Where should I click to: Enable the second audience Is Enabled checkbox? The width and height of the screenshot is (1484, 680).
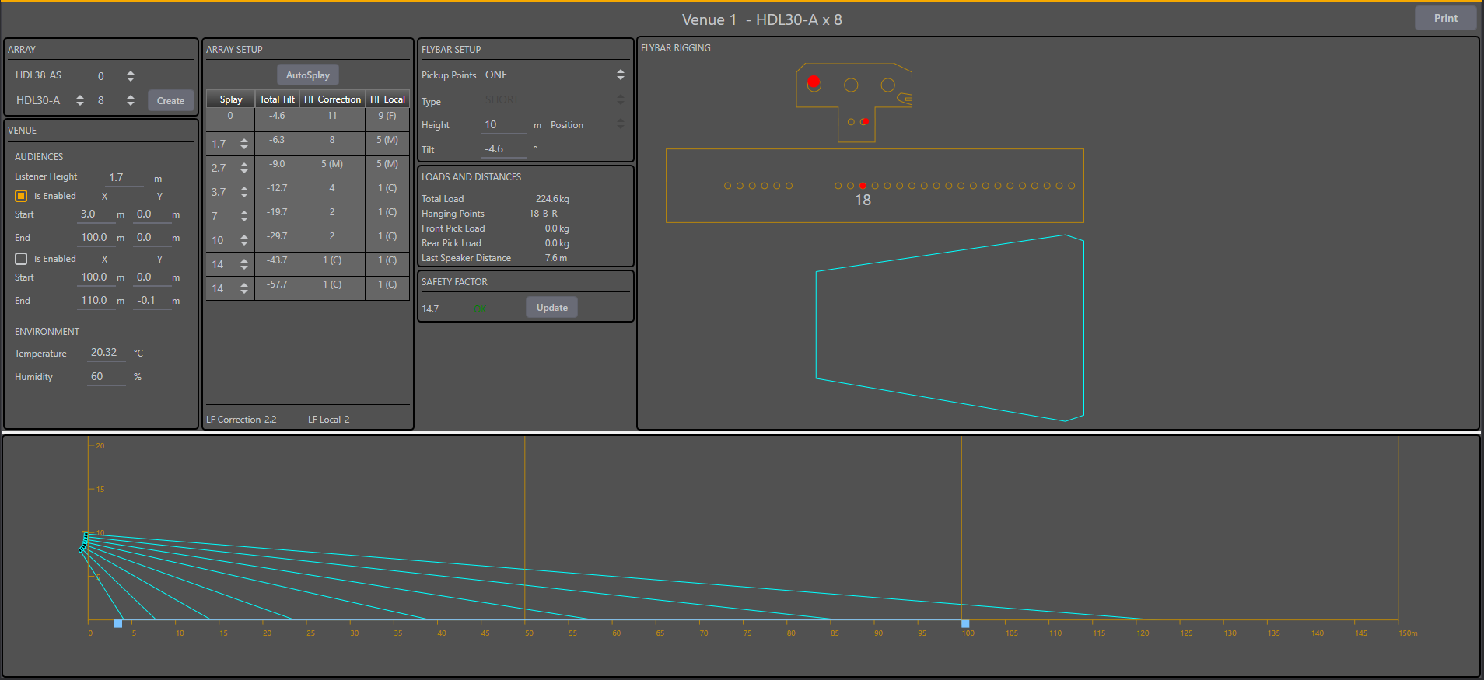pyautogui.click(x=22, y=259)
